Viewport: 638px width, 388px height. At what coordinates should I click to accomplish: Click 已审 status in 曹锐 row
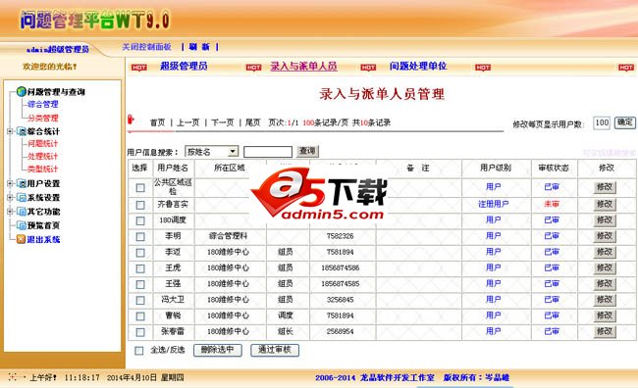pyautogui.click(x=552, y=315)
